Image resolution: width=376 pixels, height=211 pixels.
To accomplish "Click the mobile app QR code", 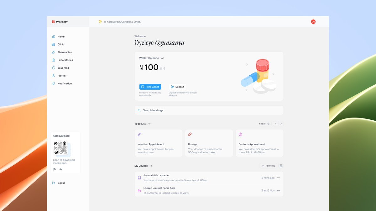I will [x=60, y=148].
